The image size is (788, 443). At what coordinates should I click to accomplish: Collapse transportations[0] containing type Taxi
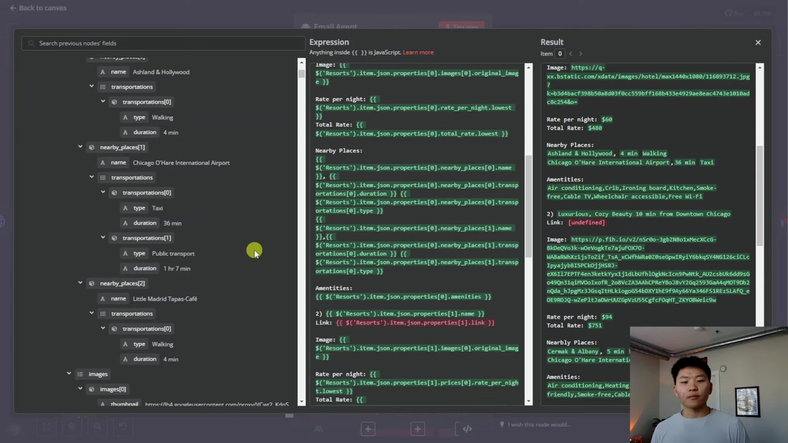(103, 193)
